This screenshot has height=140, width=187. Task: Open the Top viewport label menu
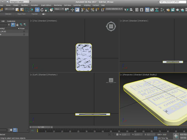tap(35, 21)
